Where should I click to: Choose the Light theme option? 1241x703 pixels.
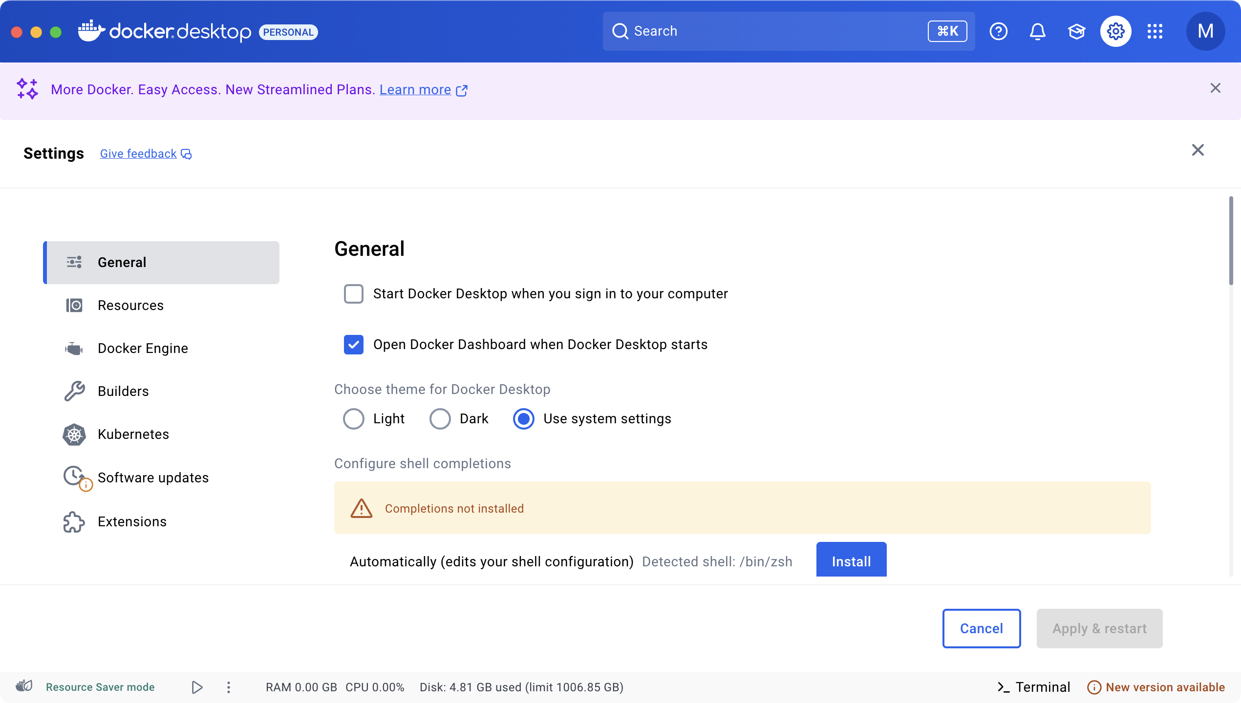click(354, 419)
